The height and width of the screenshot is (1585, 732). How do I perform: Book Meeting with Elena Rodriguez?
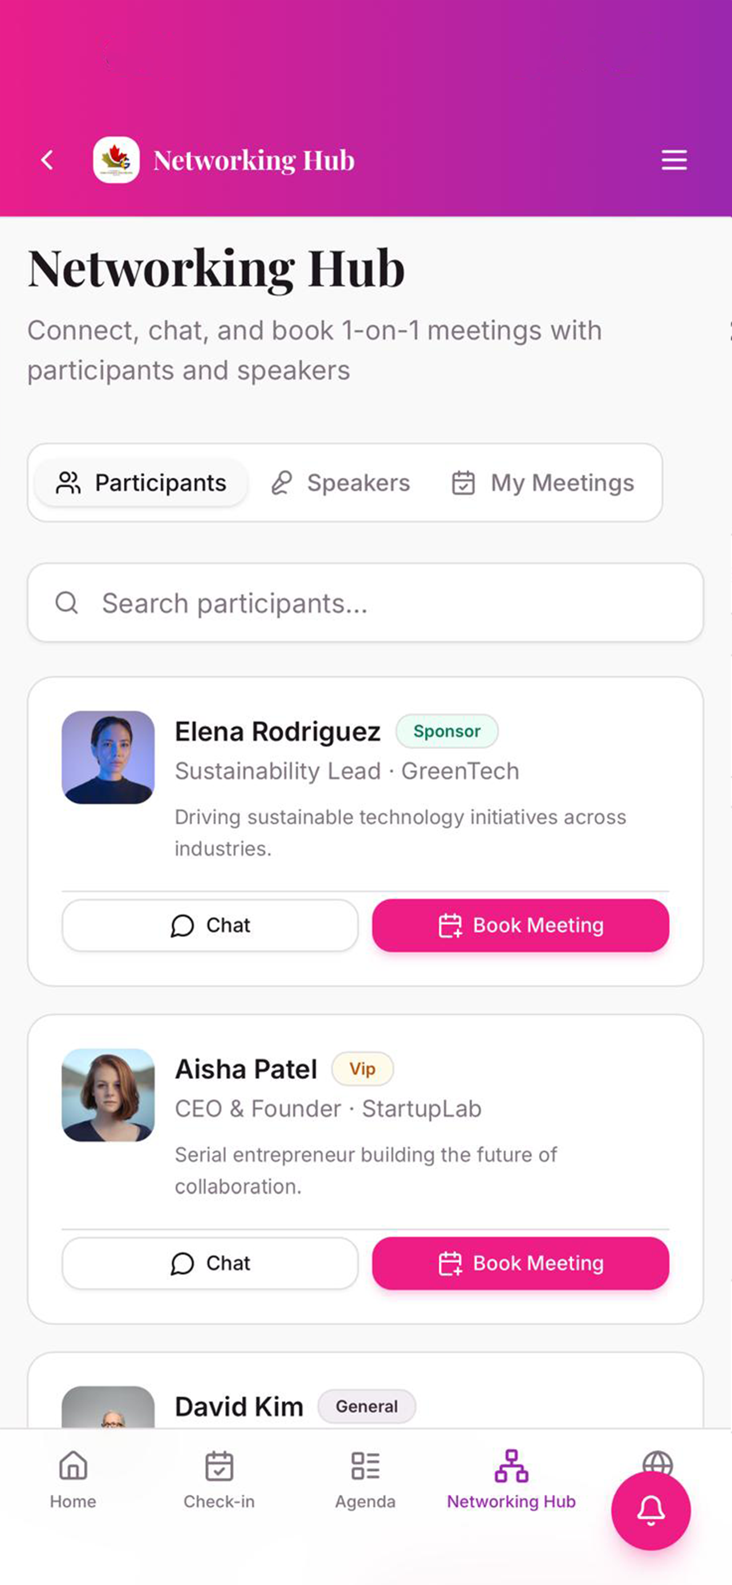point(520,925)
